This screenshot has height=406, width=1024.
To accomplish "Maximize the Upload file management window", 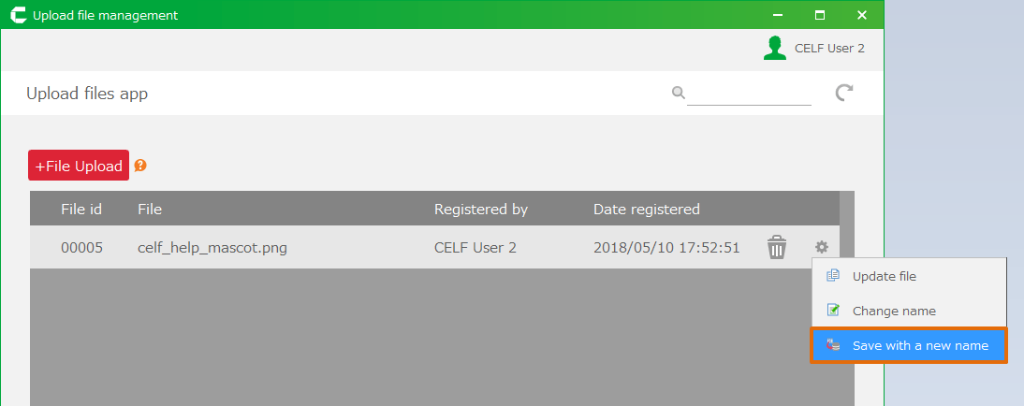I will tap(820, 15).
